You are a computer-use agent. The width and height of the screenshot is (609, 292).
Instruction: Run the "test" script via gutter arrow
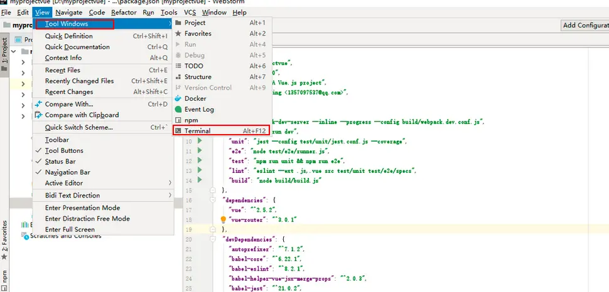[200, 160]
